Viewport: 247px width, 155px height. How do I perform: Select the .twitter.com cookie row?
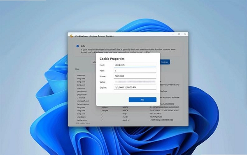click(x=128, y=120)
